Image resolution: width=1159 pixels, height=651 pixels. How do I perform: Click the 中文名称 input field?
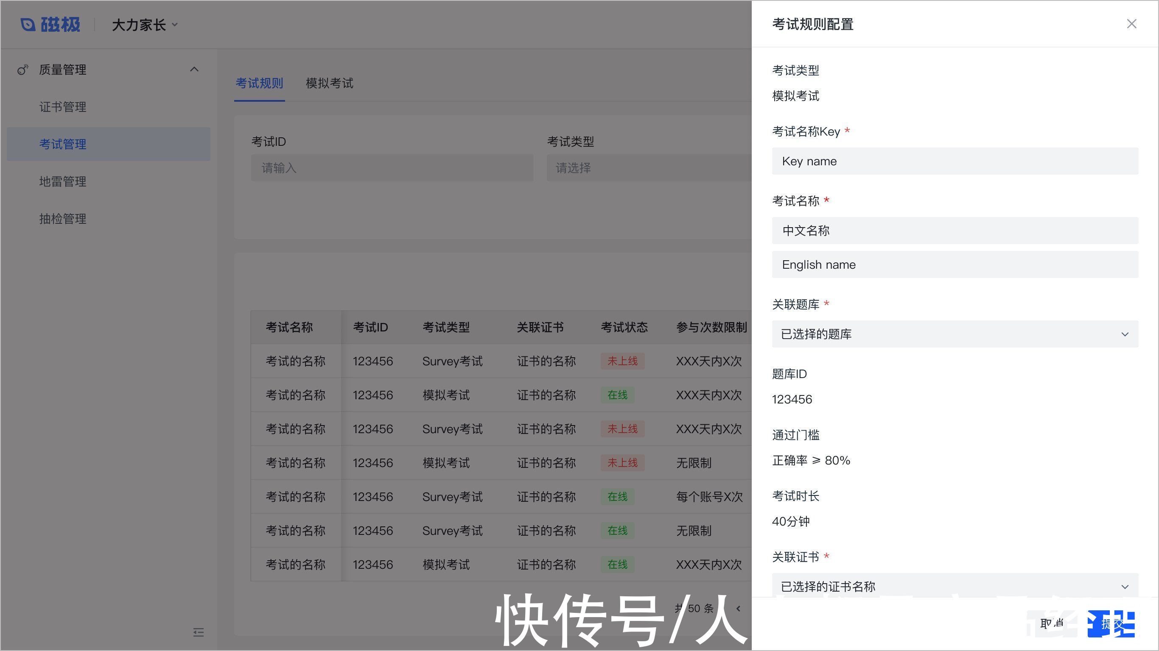[955, 231]
